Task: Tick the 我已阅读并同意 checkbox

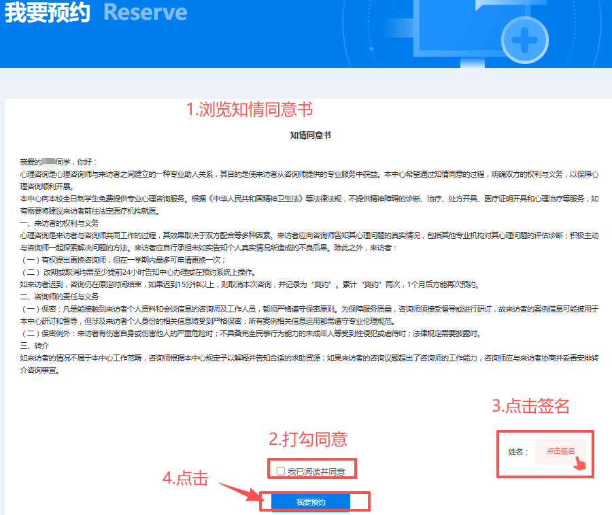Action: click(x=280, y=471)
